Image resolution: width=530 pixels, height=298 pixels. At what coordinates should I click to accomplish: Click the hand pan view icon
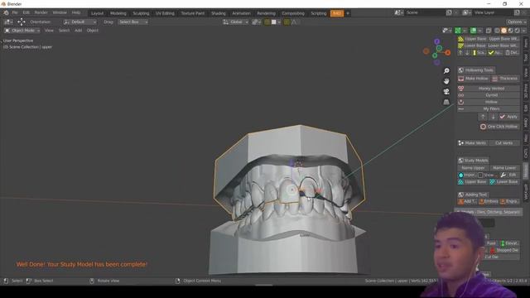coord(446,81)
